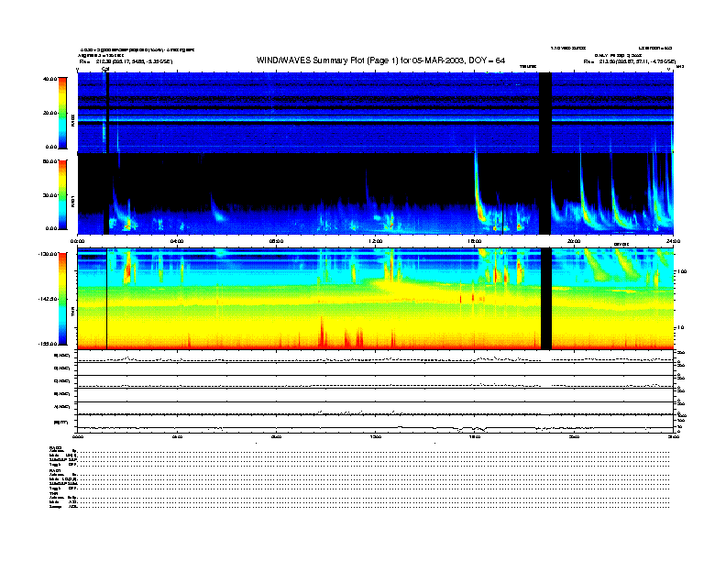726x561 pixels.
Task: Select the 20.00 label on RAD2 color scale
Action: click(49, 113)
